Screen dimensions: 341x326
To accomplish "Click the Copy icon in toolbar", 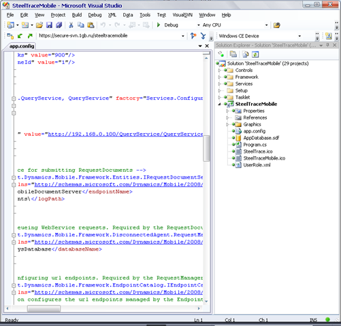I will click(x=81, y=25).
